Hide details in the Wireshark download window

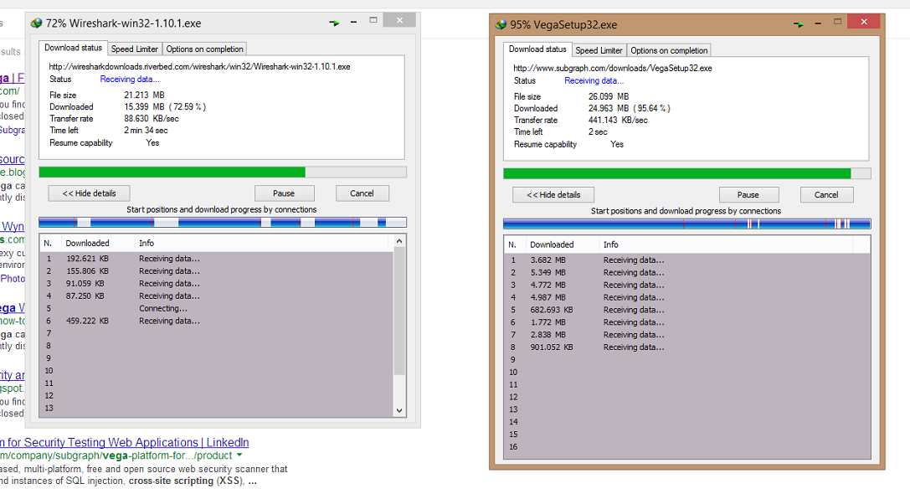[89, 193]
